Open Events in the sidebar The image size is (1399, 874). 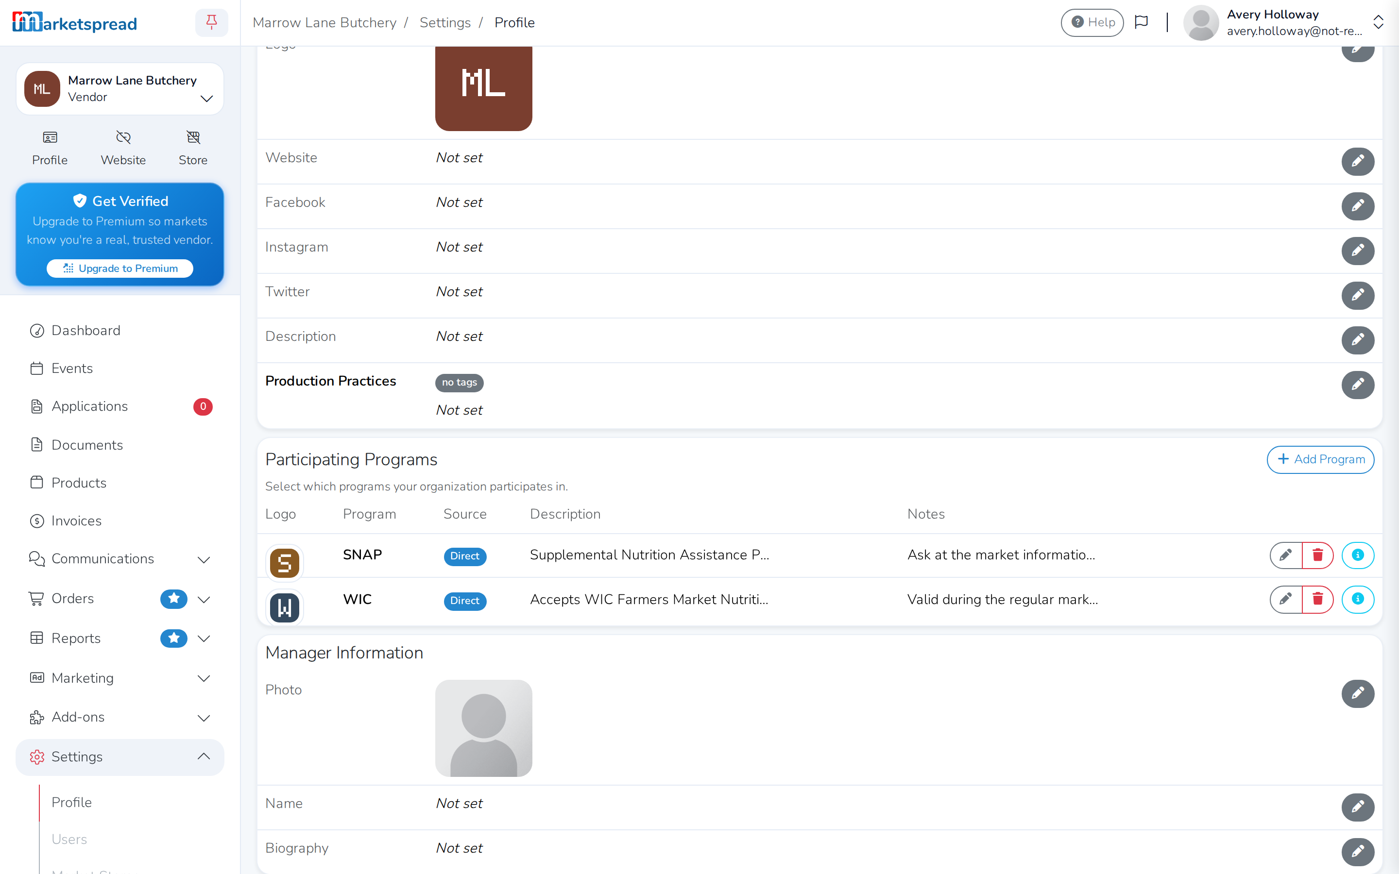pos(119,369)
